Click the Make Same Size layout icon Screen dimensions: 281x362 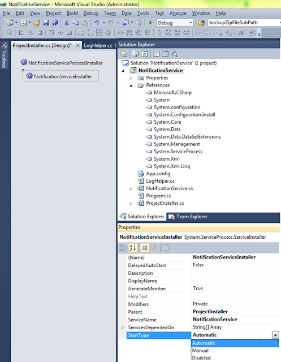click(x=99, y=33)
